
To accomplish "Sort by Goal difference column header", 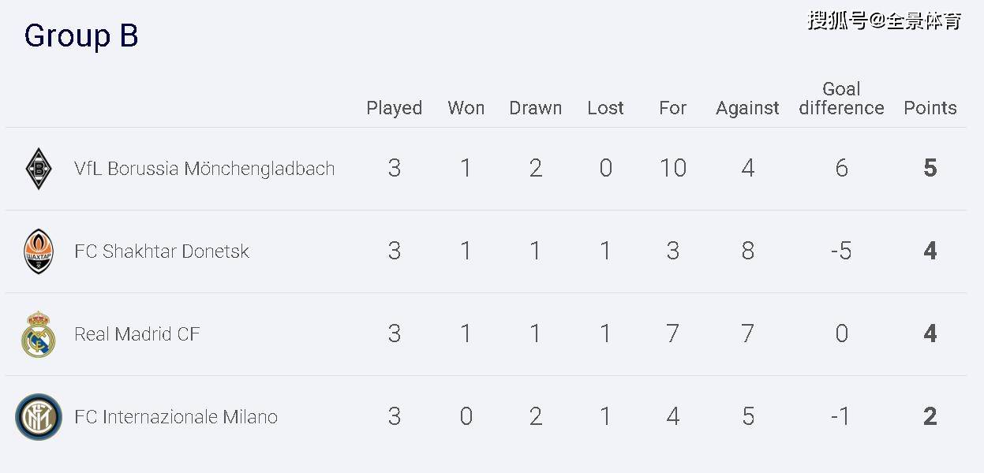I will point(842,99).
